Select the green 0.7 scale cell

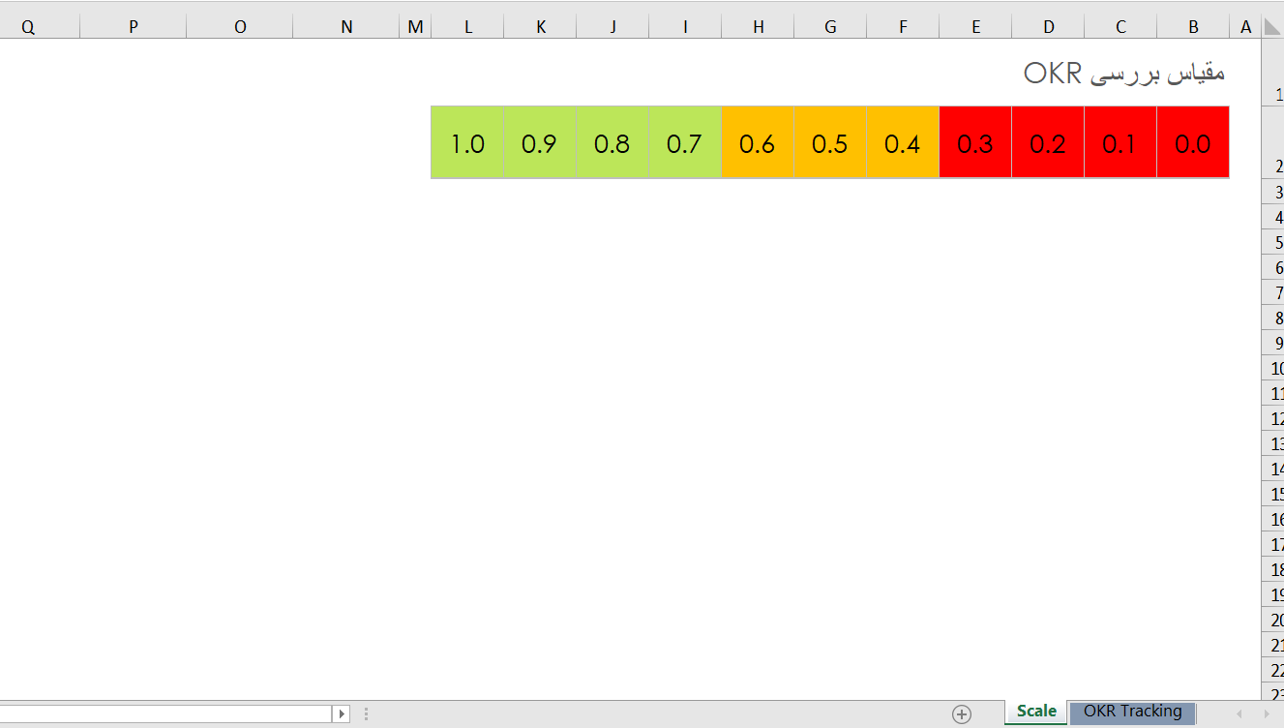click(685, 142)
